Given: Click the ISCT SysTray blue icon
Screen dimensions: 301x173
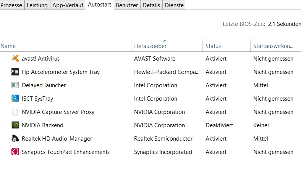Looking at the screenshot, I should point(15,99).
